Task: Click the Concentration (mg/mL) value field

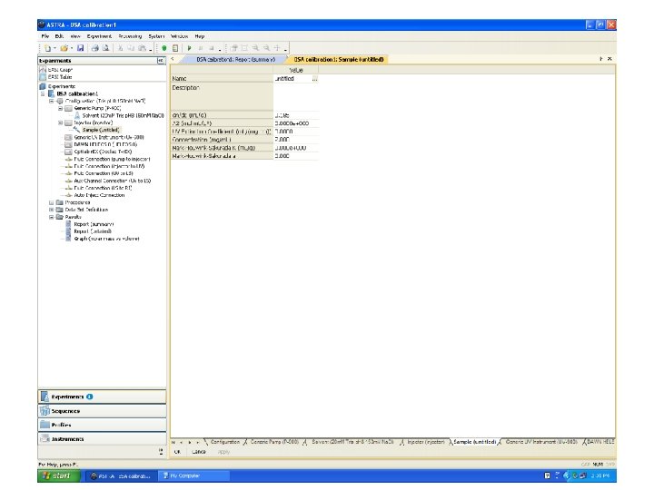Action: click(296, 140)
